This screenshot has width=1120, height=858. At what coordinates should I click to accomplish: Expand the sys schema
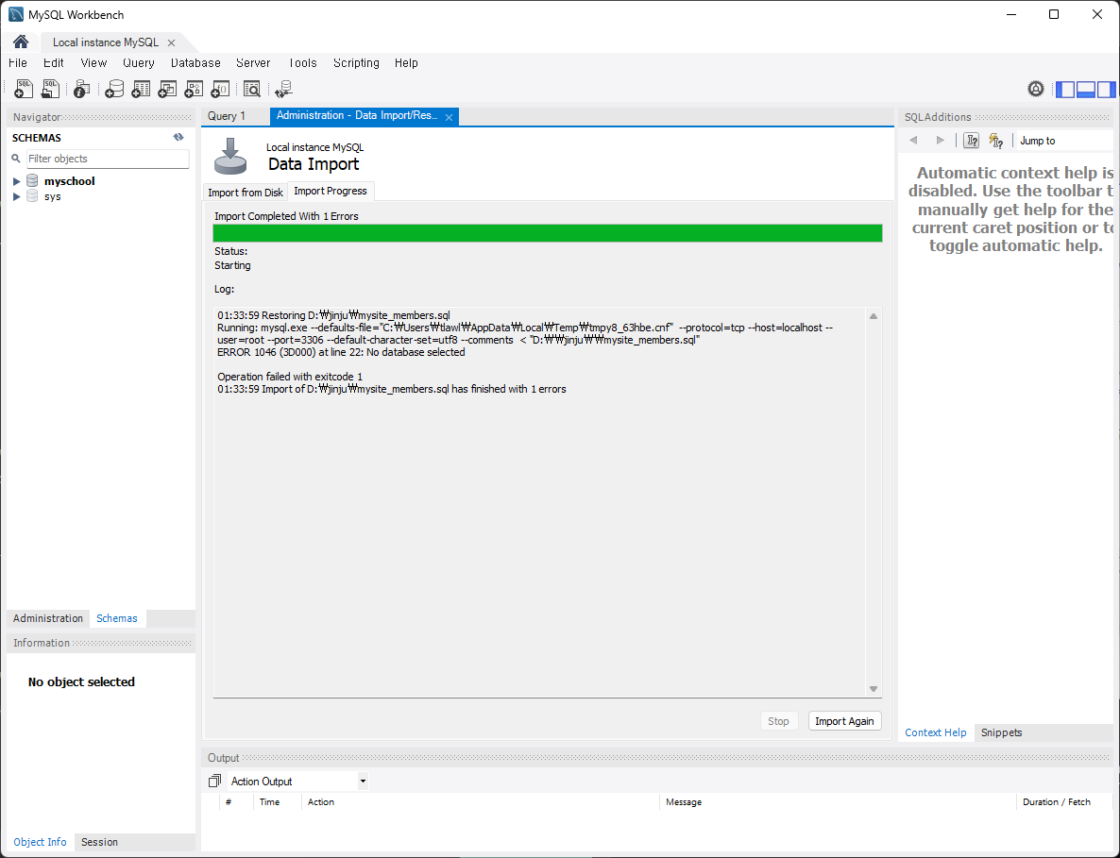point(16,196)
